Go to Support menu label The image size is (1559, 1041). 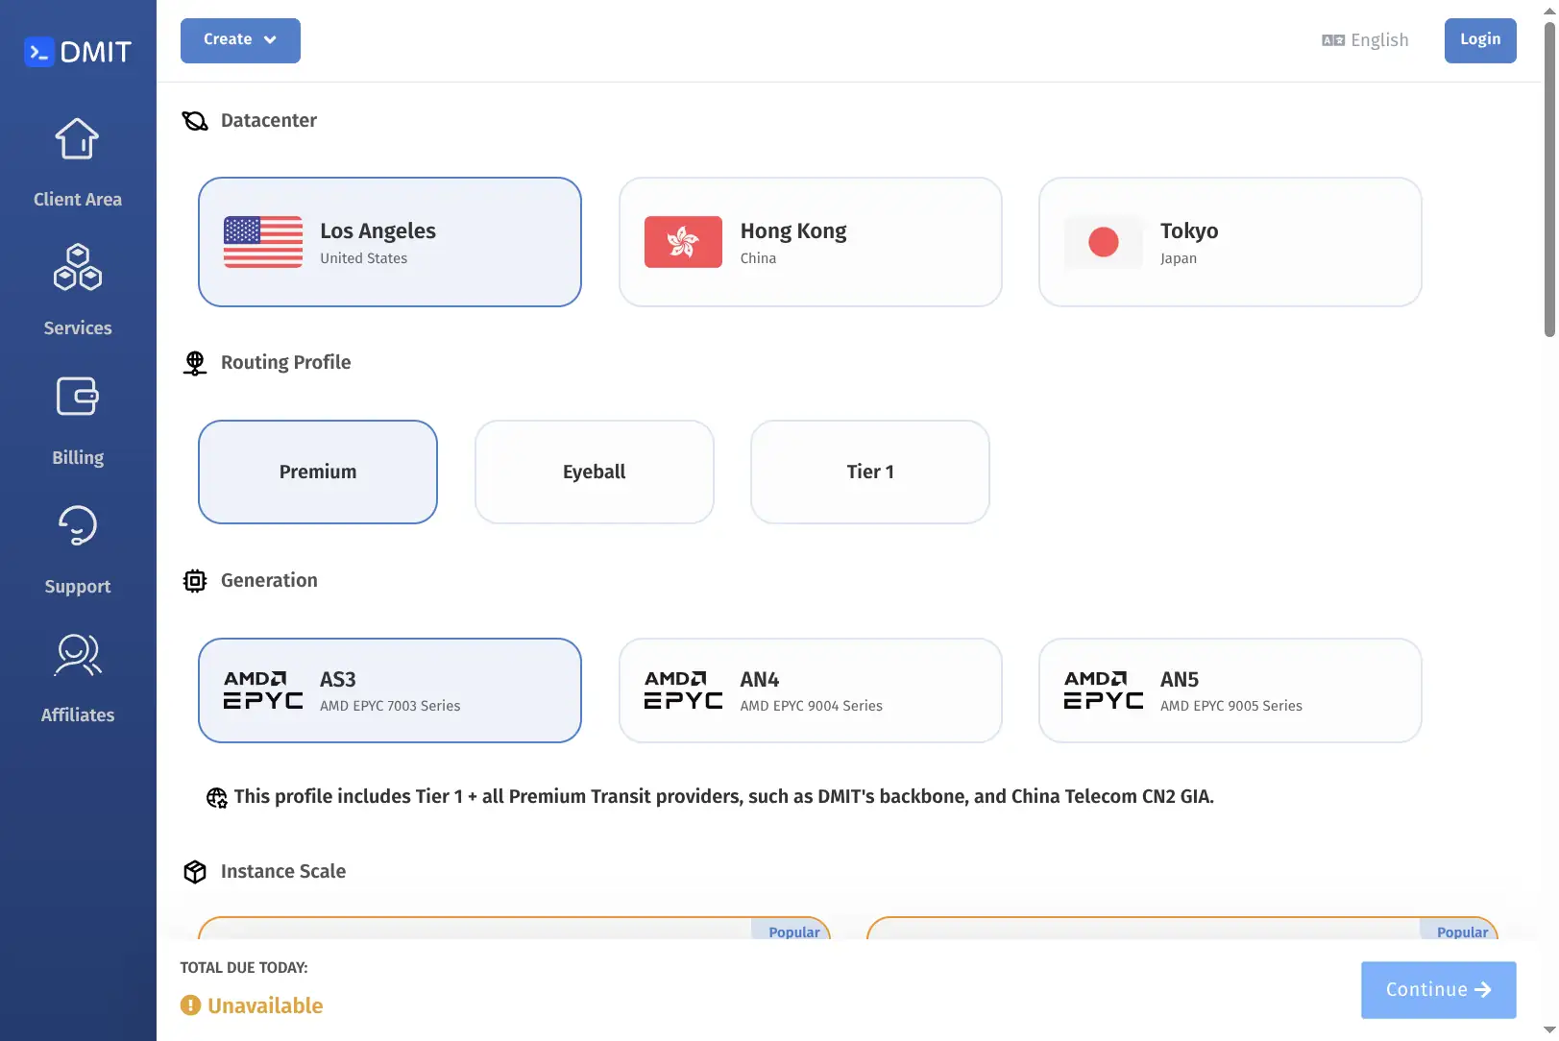point(78,587)
